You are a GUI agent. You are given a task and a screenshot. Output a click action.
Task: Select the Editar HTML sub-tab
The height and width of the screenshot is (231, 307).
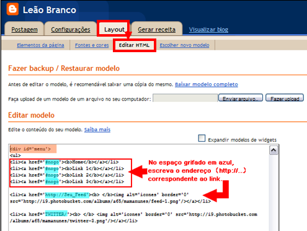tap(134, 45)
